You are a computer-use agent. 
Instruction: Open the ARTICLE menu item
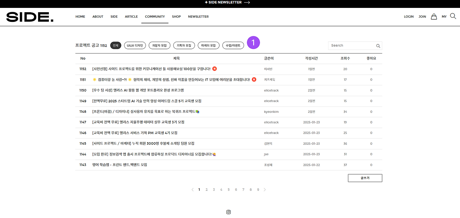[131, 17]
